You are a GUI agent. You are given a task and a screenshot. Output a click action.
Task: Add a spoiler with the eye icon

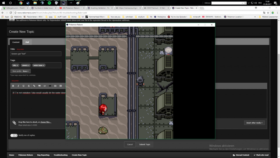[x=50, y=86]
